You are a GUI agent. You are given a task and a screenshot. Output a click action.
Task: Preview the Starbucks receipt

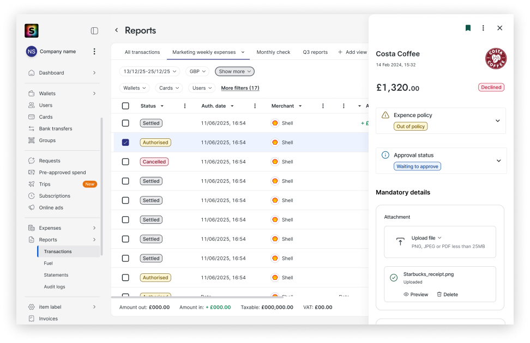[x=415, y=295]
